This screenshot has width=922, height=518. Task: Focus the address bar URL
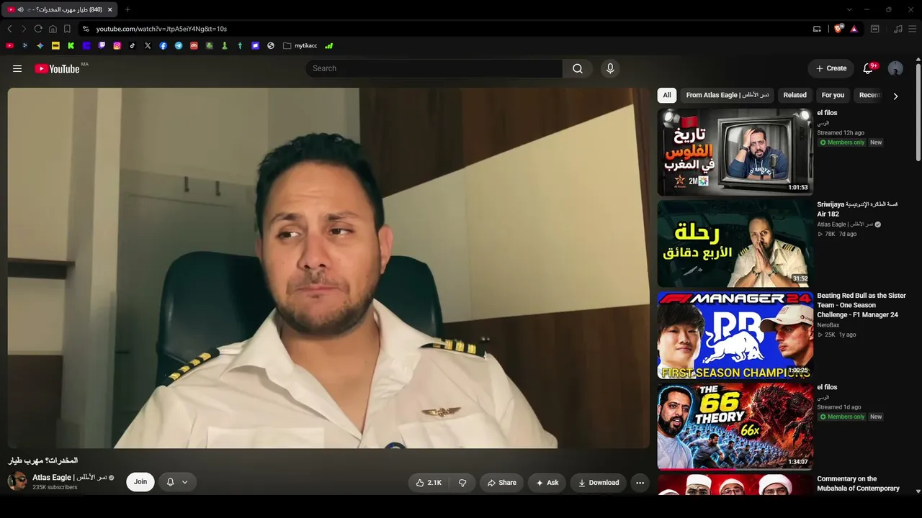point(161,29)
